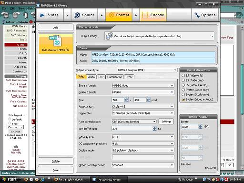Click the Video format summary field
This screenshot has height=183, width=244.
coord(153,54)
